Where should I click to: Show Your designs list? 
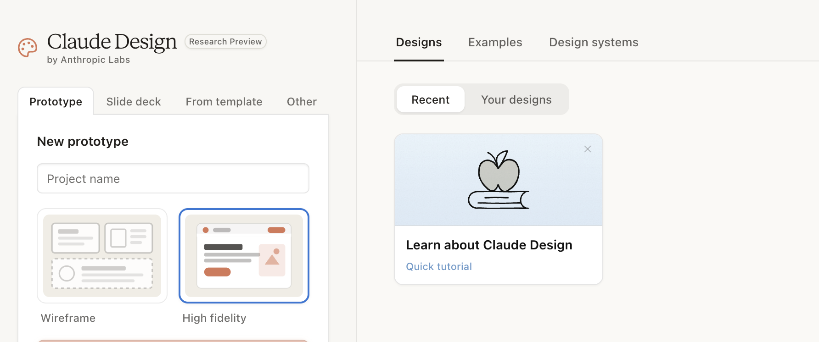(516, 99)
